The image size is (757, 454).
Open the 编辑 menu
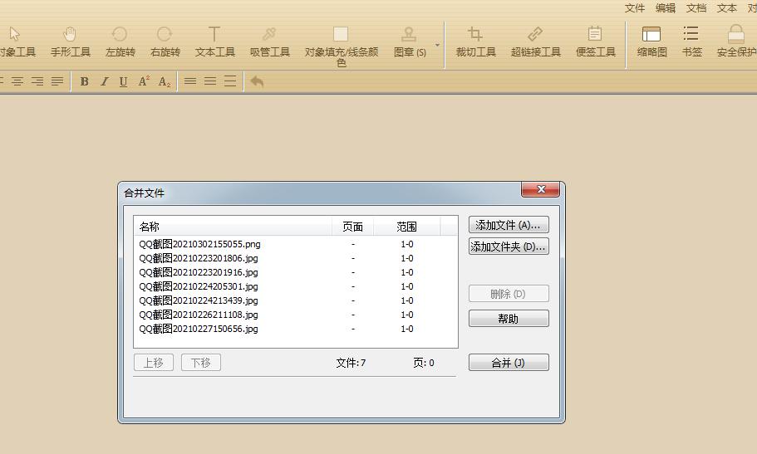point(666,8)
